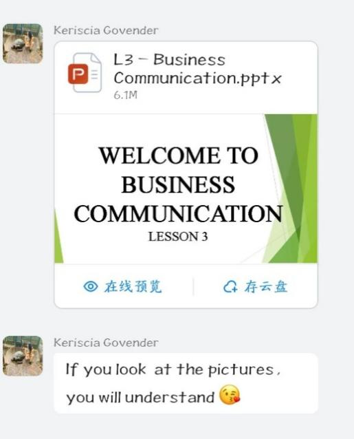Click the file name L3 - Business Communication.pptx

197,69
